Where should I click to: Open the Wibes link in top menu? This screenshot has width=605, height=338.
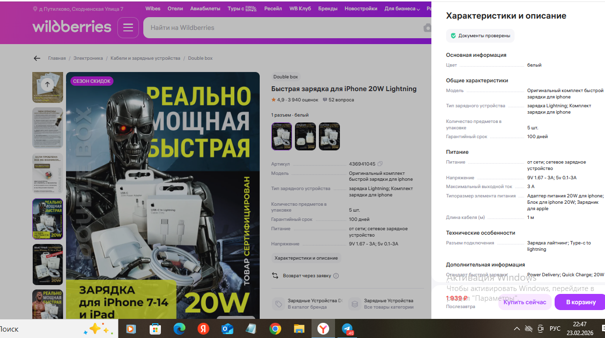pyautogui.click(x=153, y=9)
